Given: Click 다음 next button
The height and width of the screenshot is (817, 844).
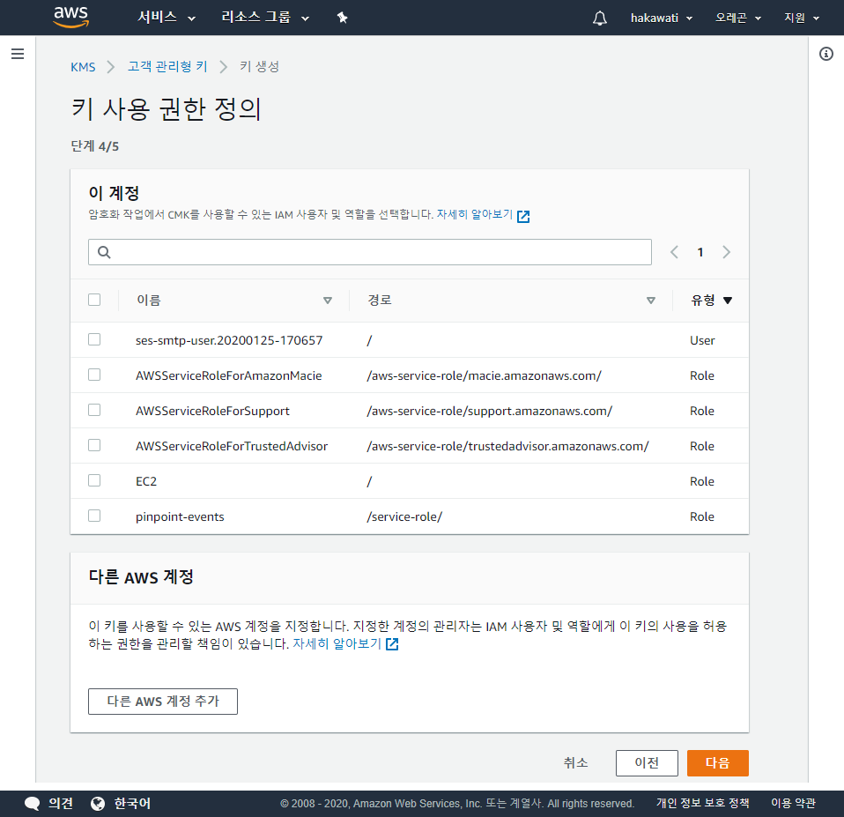Looking at the screenshot, I should click(717, 762).
